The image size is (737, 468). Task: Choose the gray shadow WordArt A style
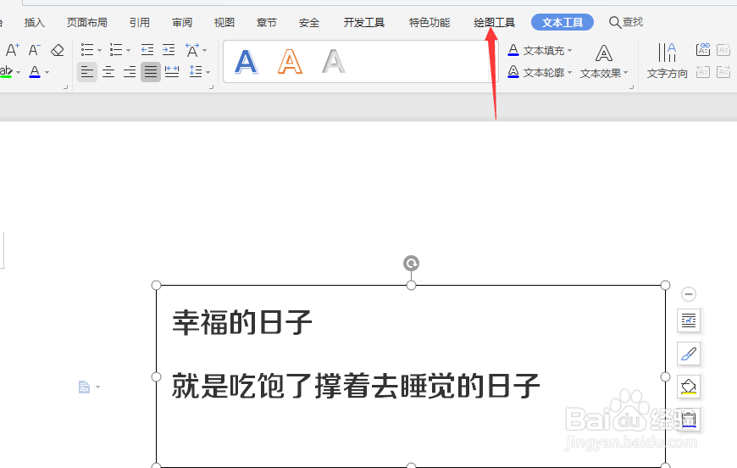pos(333,62)
